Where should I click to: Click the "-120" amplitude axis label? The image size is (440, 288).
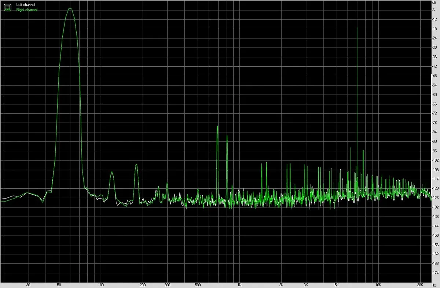pos(435,188)
